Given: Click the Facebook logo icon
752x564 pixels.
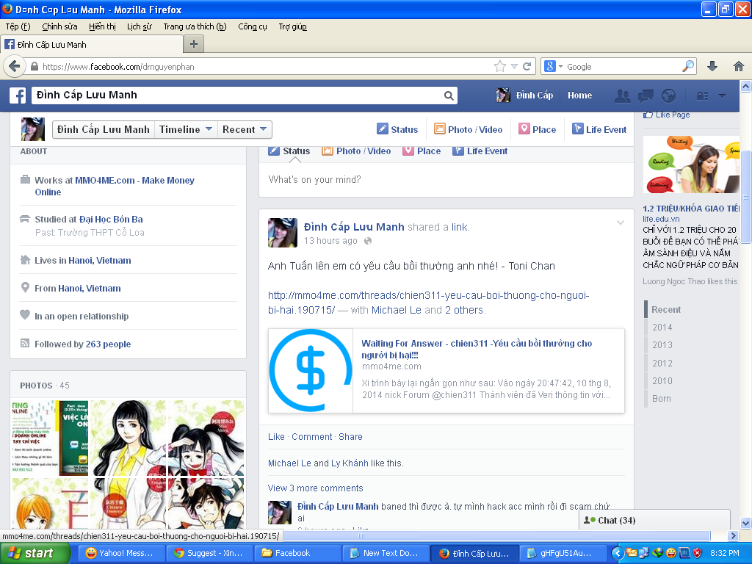Looking at the screenshot, I should pos(18,95).
